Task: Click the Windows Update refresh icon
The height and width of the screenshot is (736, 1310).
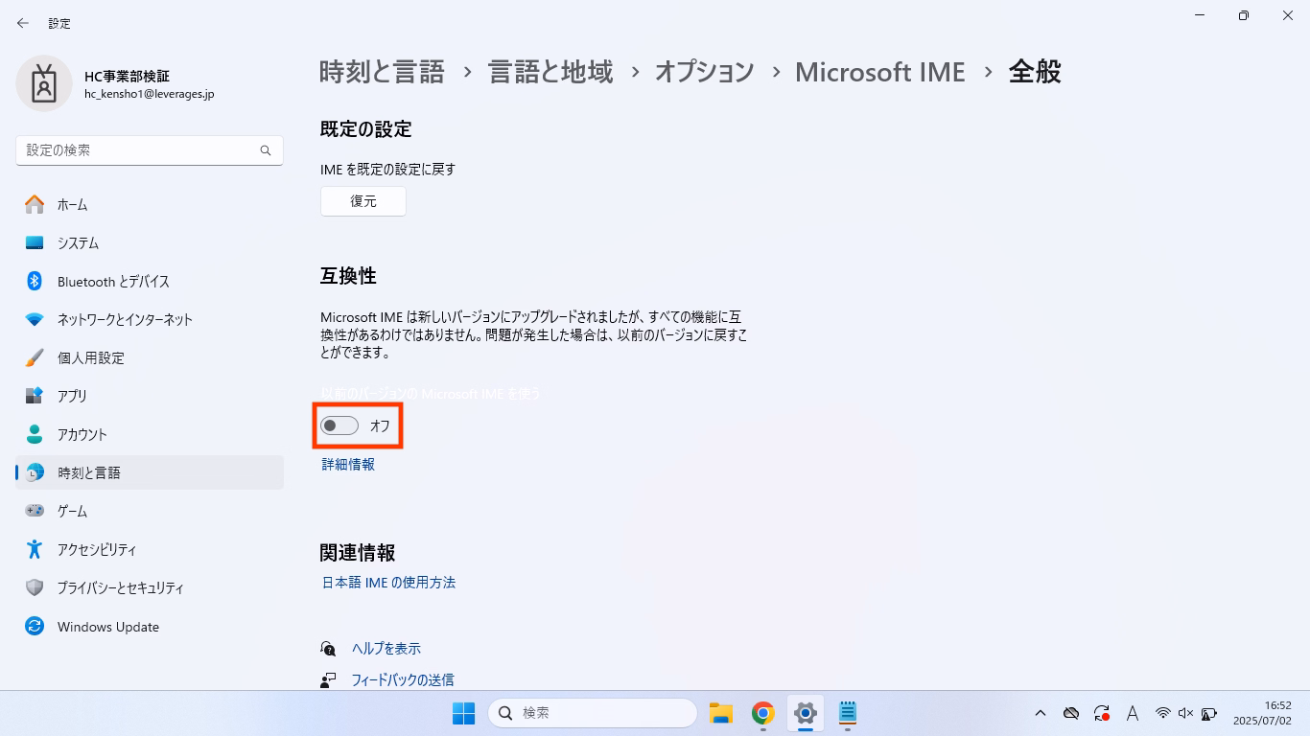Action: pos(35,626)
